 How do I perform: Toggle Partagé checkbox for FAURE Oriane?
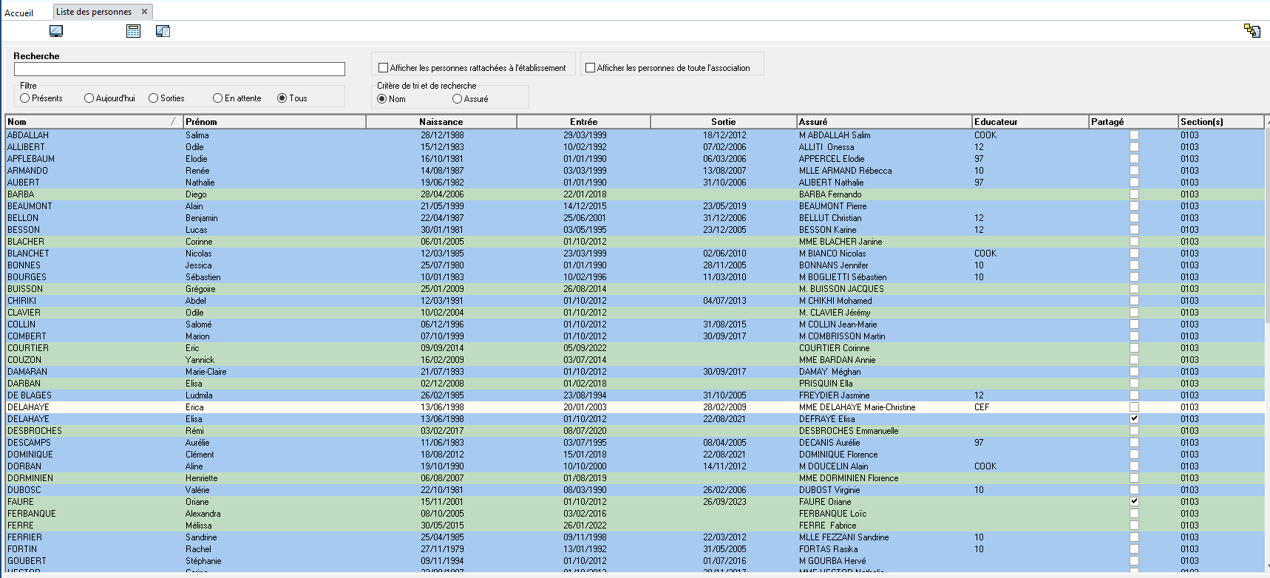[x=1134, y=502]
